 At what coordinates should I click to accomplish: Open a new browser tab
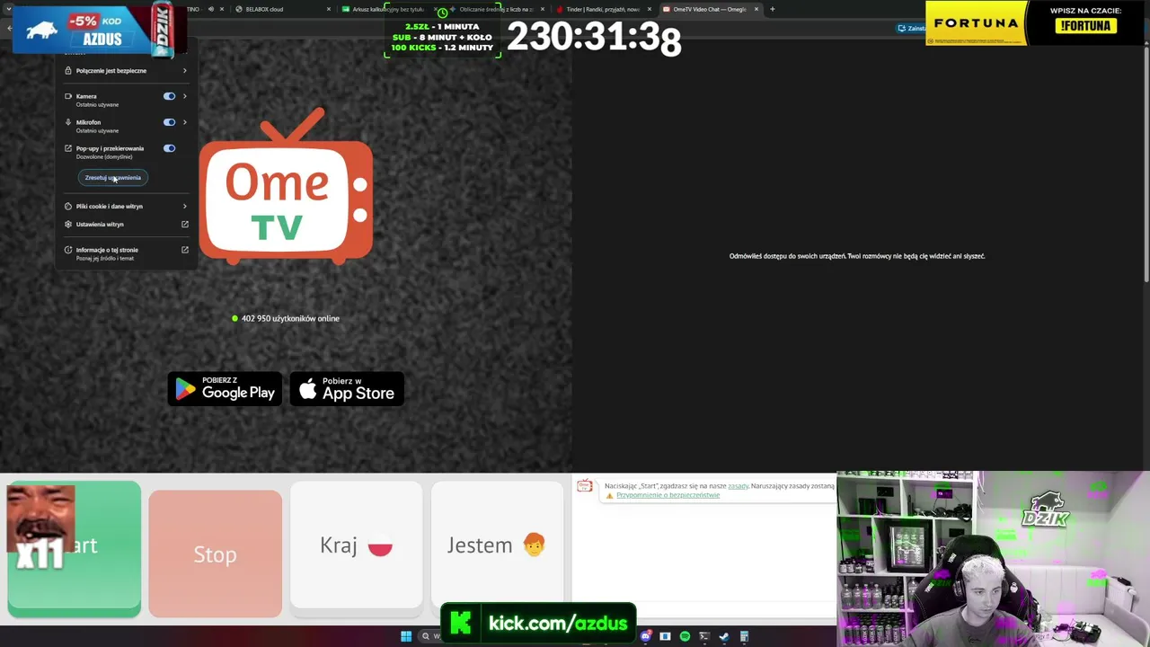[x=772, y=9]
